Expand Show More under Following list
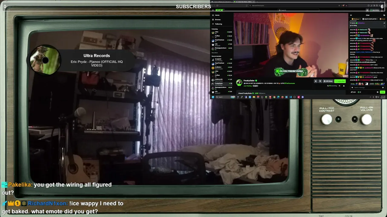 215,53
